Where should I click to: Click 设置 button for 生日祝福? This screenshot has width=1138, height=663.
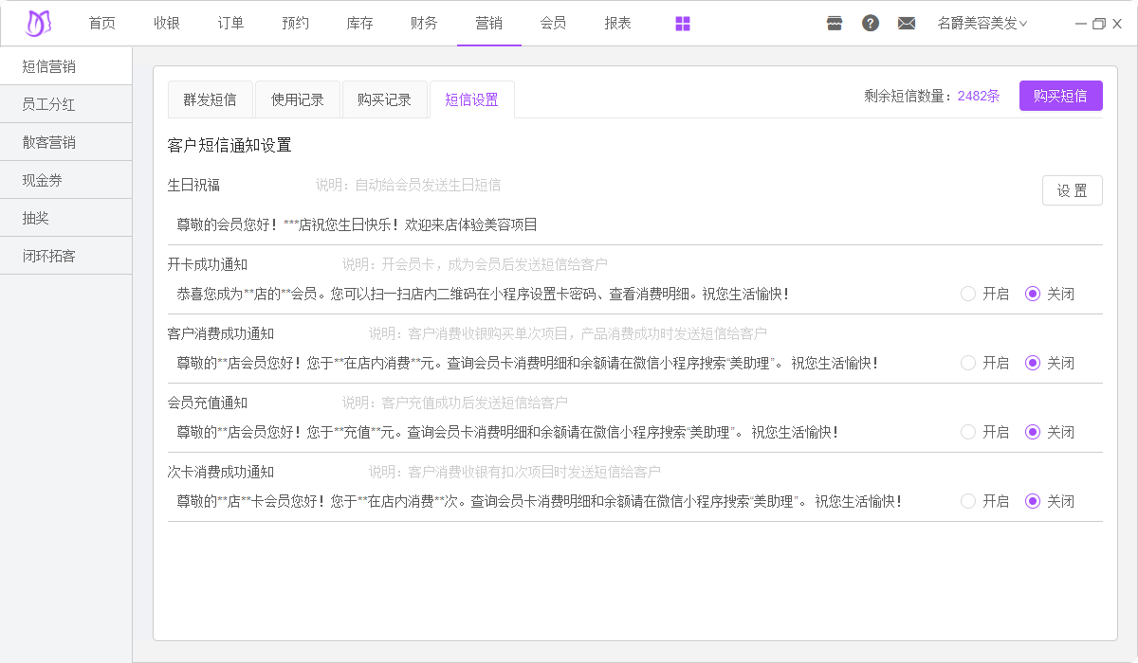(1072, 190)
